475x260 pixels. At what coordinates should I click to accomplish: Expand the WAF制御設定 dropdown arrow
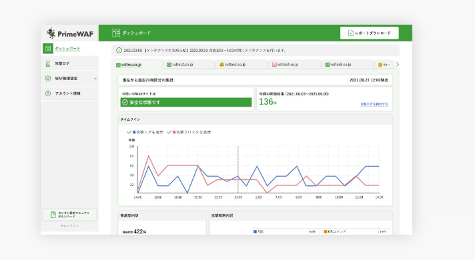point(95,79)
